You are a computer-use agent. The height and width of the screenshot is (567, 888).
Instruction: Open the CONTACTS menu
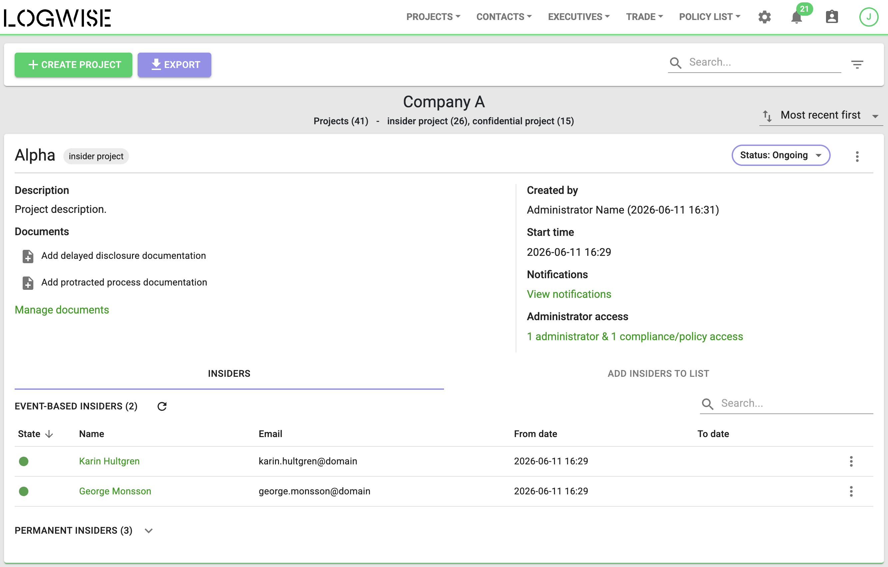coord(504,17)
